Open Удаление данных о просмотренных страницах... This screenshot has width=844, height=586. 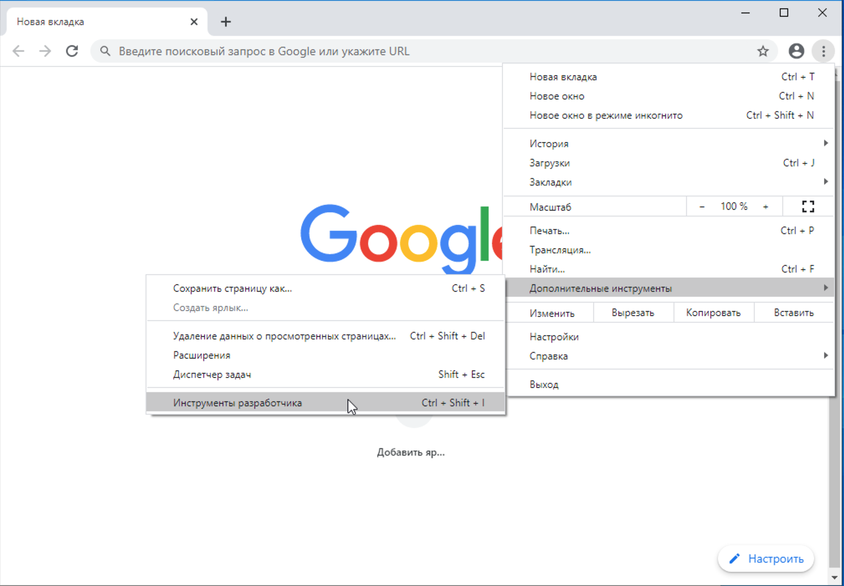326,337
